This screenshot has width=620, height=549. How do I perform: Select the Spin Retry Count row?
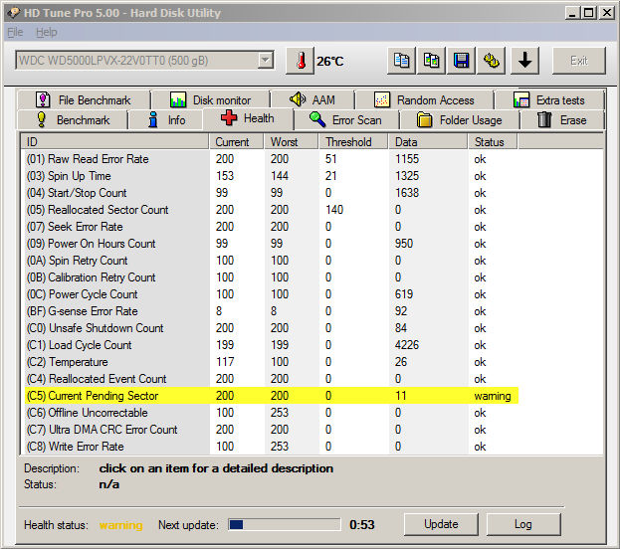(x=272, y=261)
